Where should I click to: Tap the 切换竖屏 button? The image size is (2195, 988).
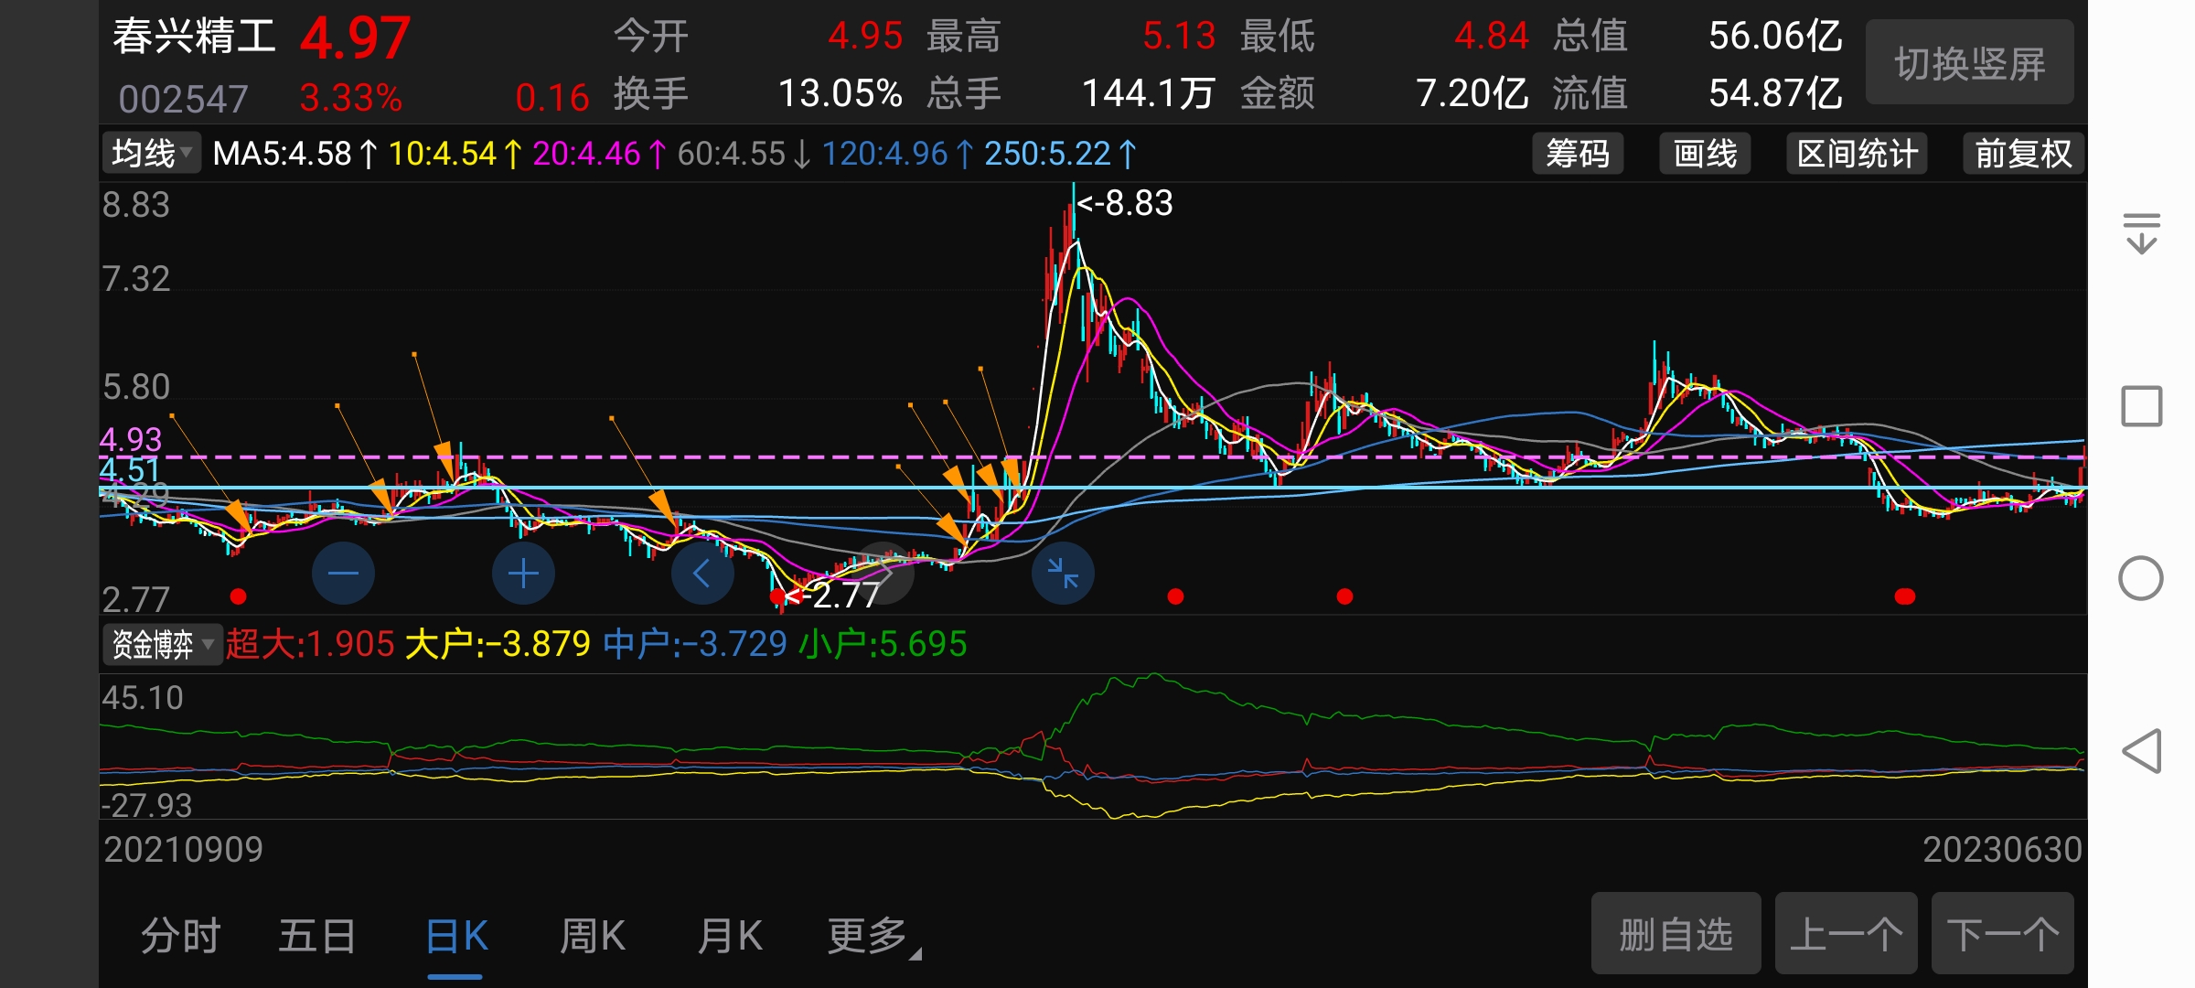(x=1970, y=63)
